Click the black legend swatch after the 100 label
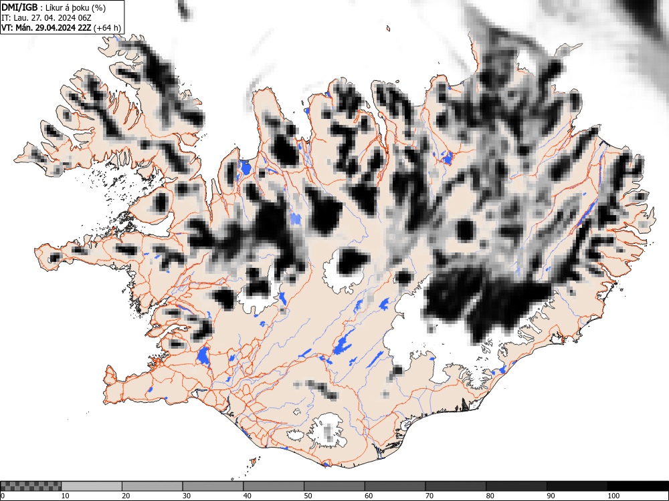The image size is (669, 501). click(x=638, y=486)
